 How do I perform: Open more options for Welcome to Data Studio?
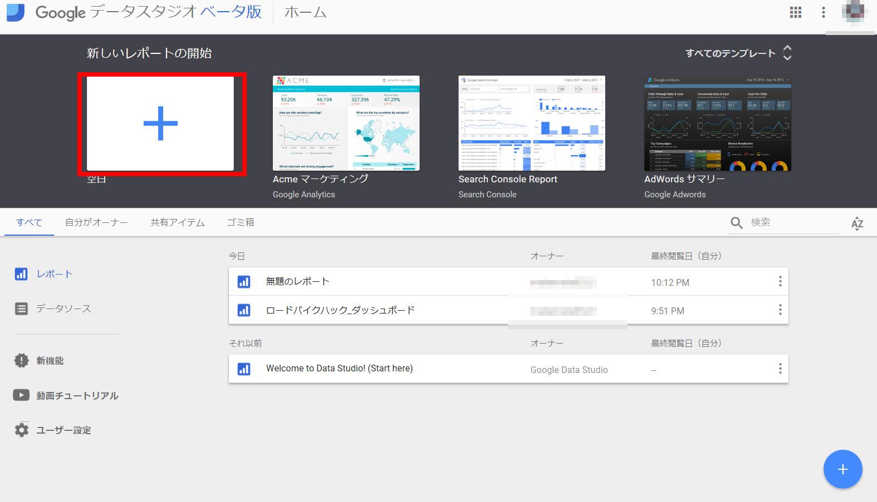(780, 369)
